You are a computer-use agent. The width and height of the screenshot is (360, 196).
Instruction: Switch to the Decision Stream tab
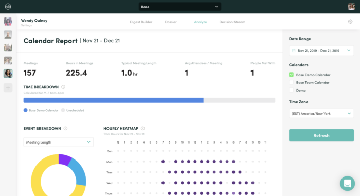tap(232, 22)
